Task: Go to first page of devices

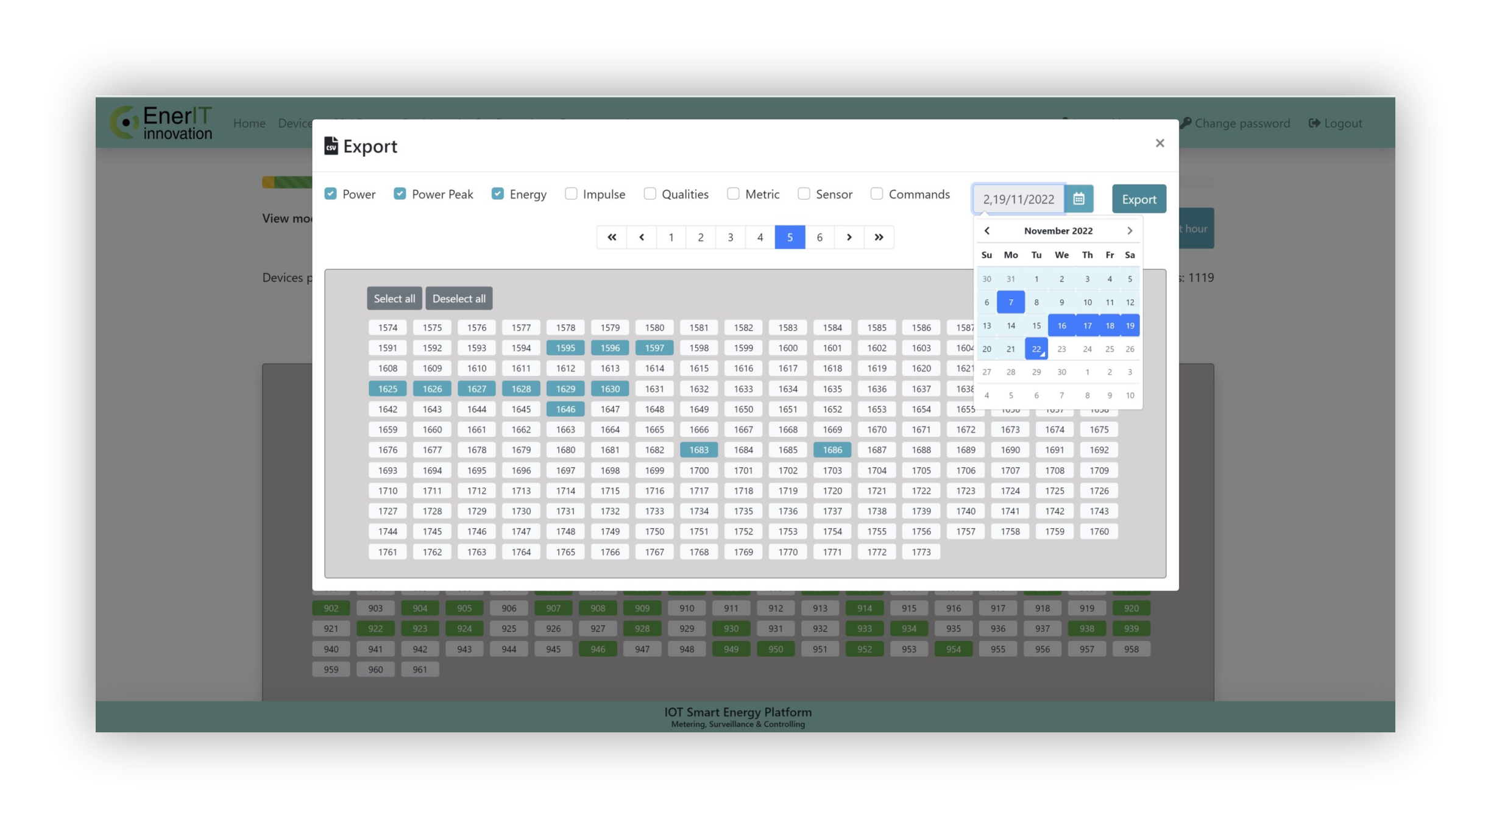Action: pos(612,237)
